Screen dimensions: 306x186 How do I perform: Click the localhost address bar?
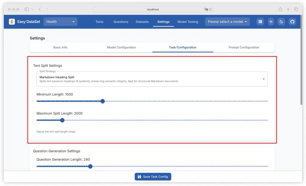pos(153,9)
